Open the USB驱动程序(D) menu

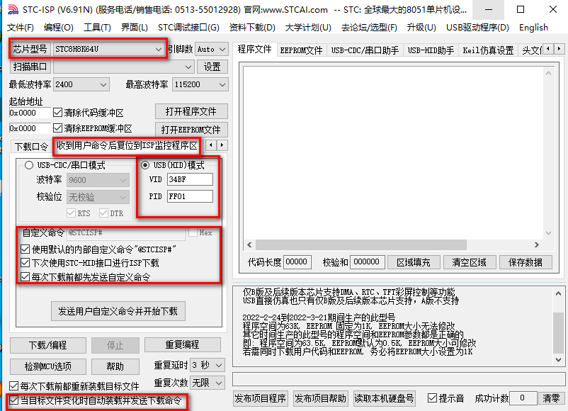477,28
